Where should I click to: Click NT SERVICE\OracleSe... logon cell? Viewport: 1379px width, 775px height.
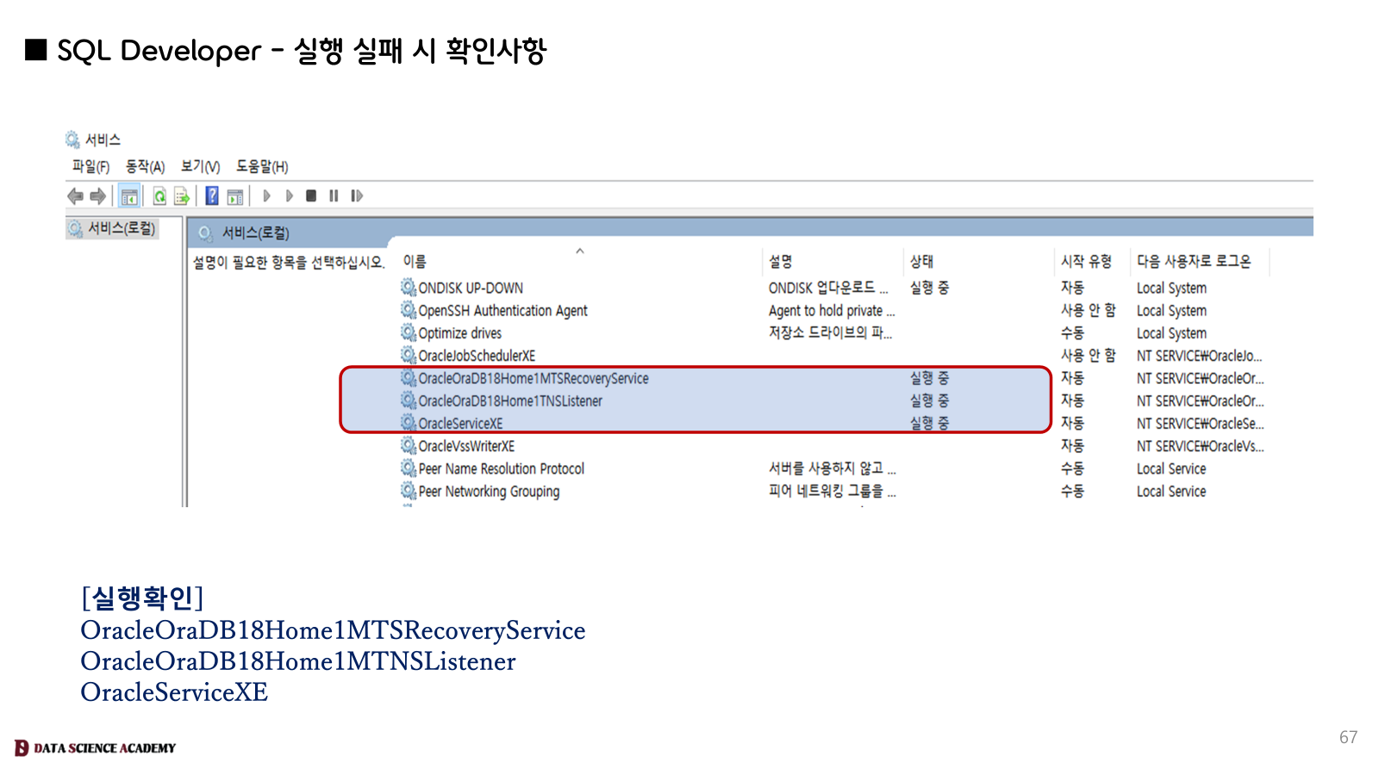[1200, 423]
